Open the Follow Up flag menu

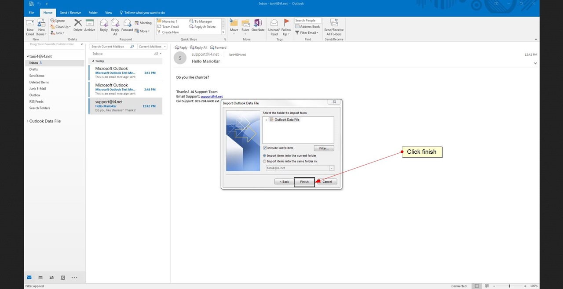(x=286, y=27)
